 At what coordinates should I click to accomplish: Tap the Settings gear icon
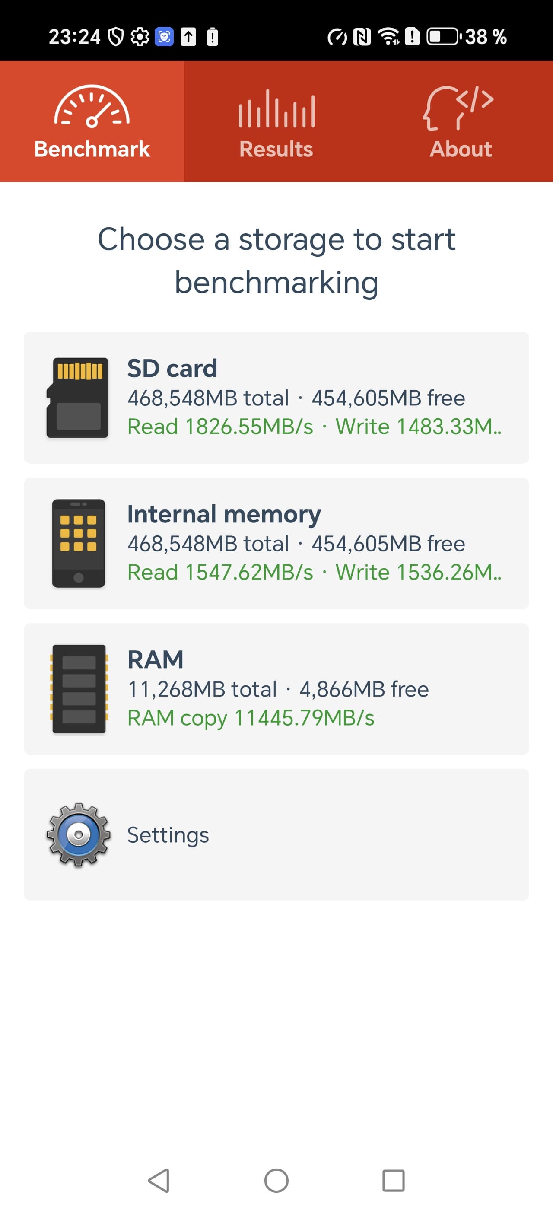(78, 834)
